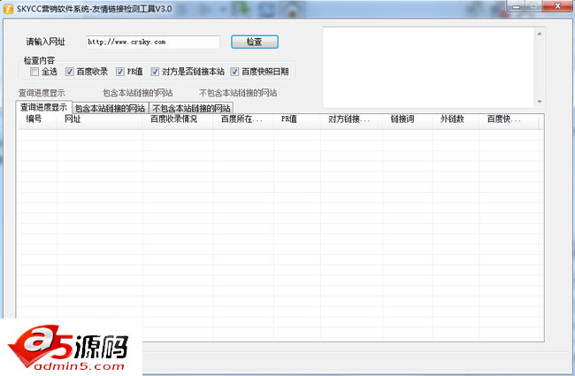Screen dimensions: 575x376
Task: Click the PR值 column header
Action: coord(297,119)
